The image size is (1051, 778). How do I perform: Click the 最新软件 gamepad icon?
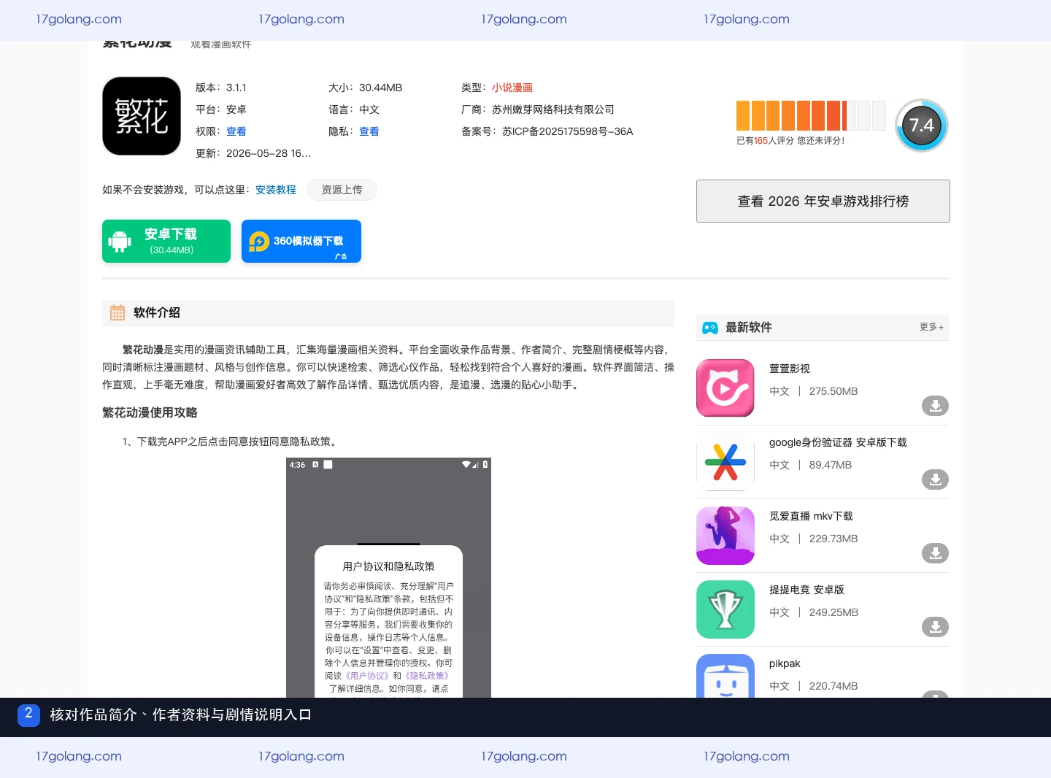(710, 328)
